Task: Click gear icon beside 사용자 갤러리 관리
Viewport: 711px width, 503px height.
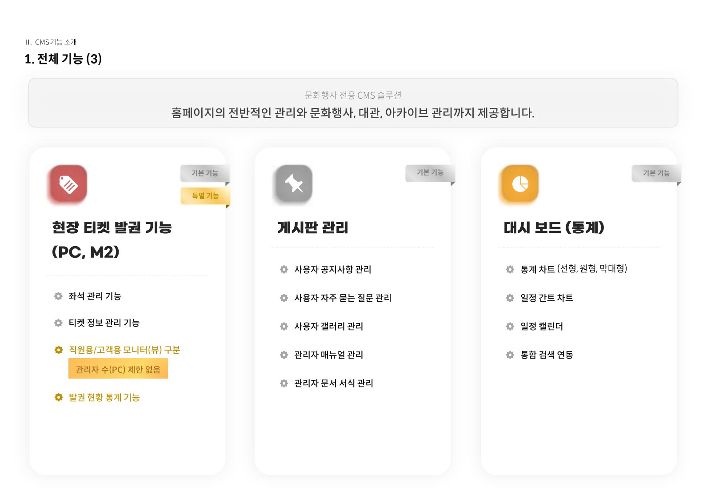Action: coord(284,326)
